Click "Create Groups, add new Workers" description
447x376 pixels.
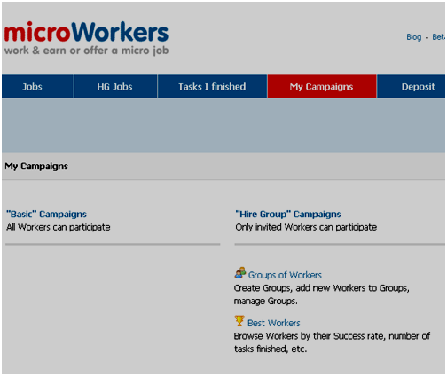coord(322,294)
